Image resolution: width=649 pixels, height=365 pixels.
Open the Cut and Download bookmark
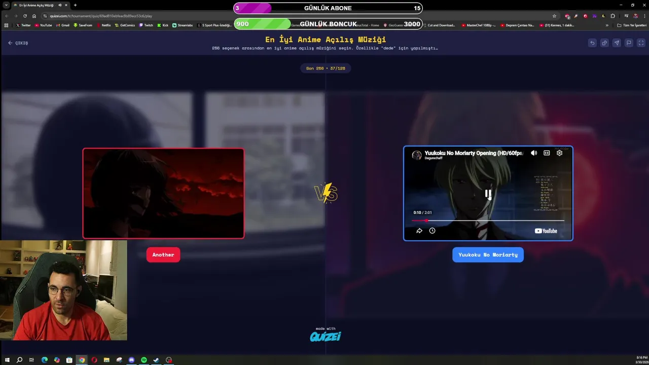[x=439, y=25]
